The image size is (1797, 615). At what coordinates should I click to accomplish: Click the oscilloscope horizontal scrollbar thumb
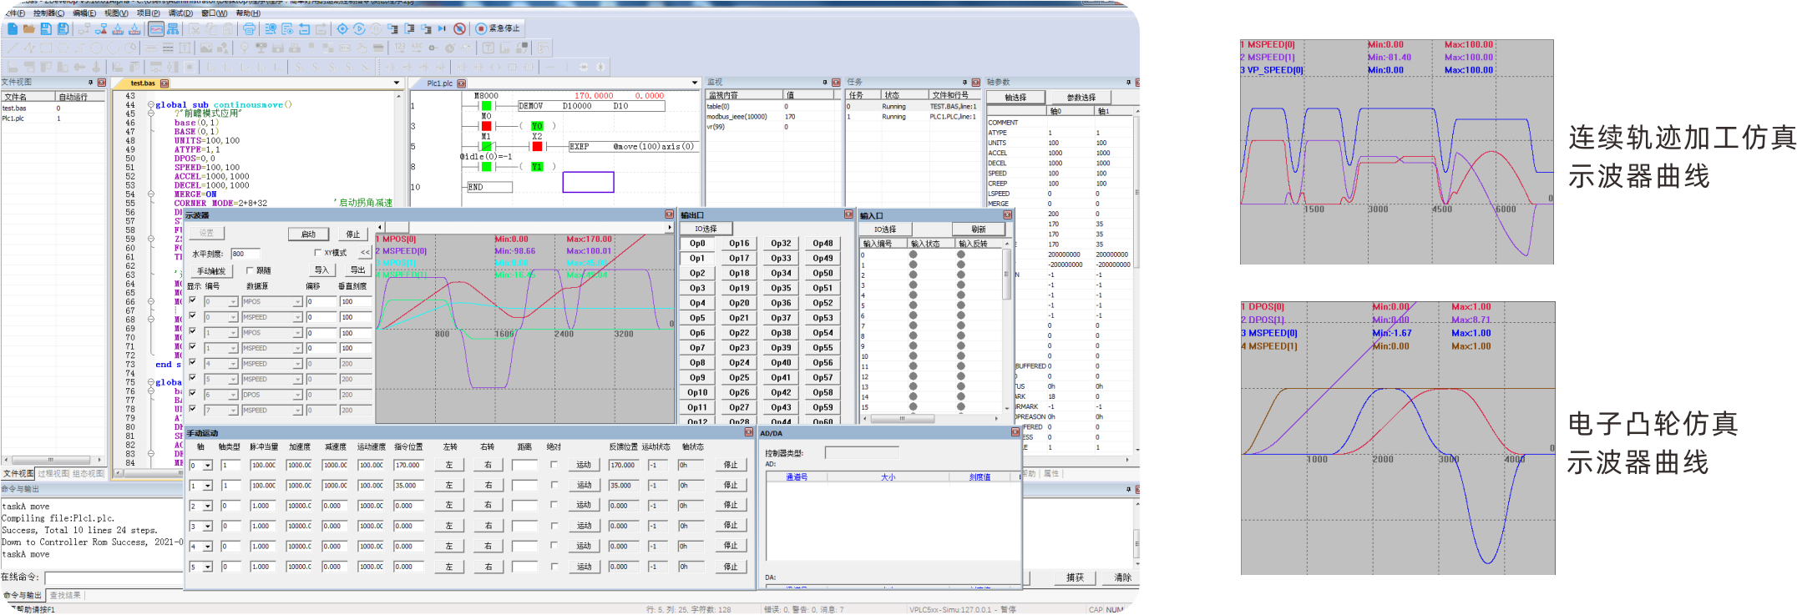click(397, 227)
